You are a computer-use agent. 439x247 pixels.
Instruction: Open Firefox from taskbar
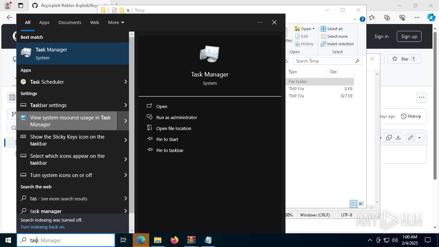(x=174, y=240)
